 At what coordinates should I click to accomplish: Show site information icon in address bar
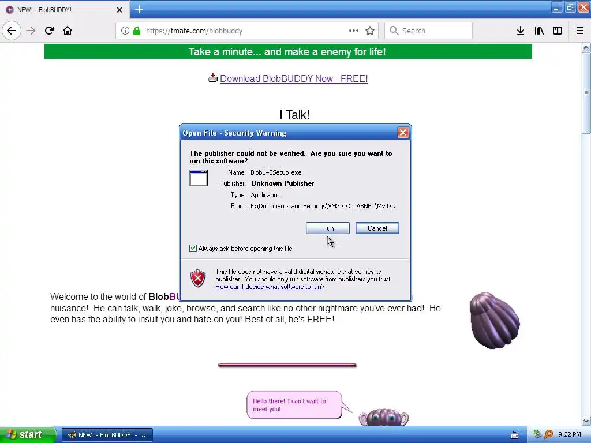click(x=125, y=31)
